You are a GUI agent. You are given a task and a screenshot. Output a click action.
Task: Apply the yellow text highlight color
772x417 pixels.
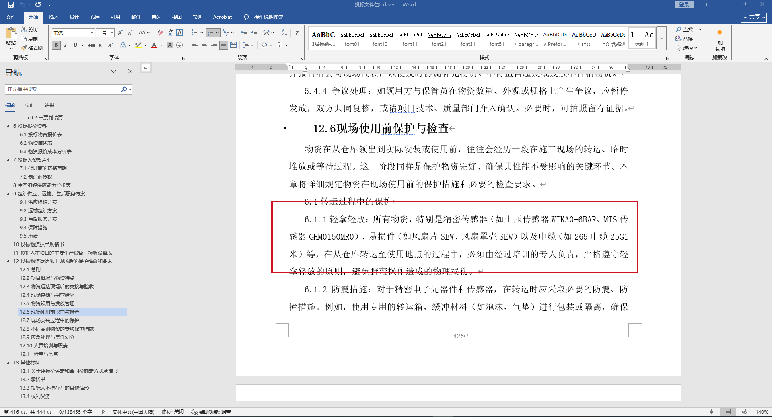[x=138, y=45]
